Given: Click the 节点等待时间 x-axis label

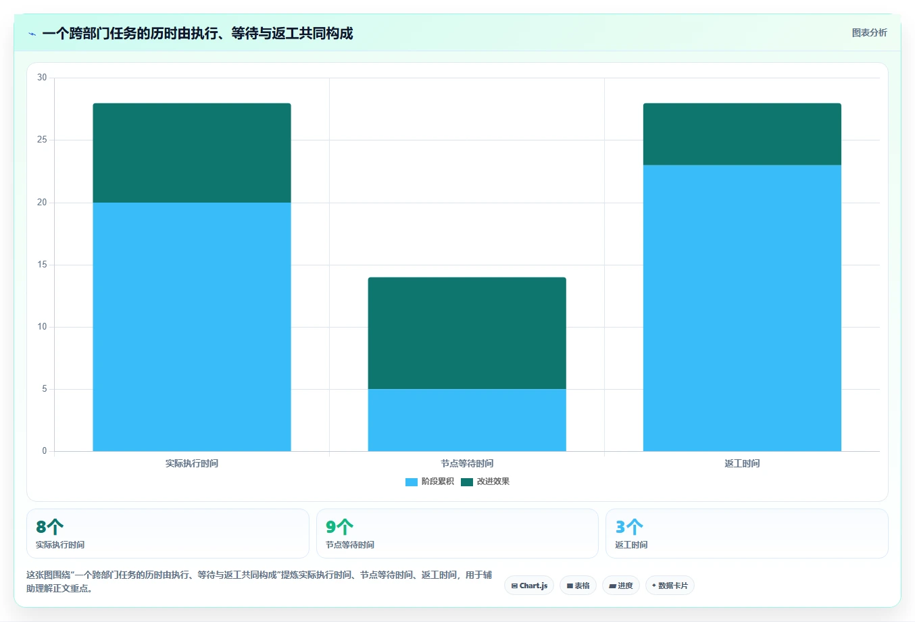Looking at the screenshot, I should click(467, 463).
